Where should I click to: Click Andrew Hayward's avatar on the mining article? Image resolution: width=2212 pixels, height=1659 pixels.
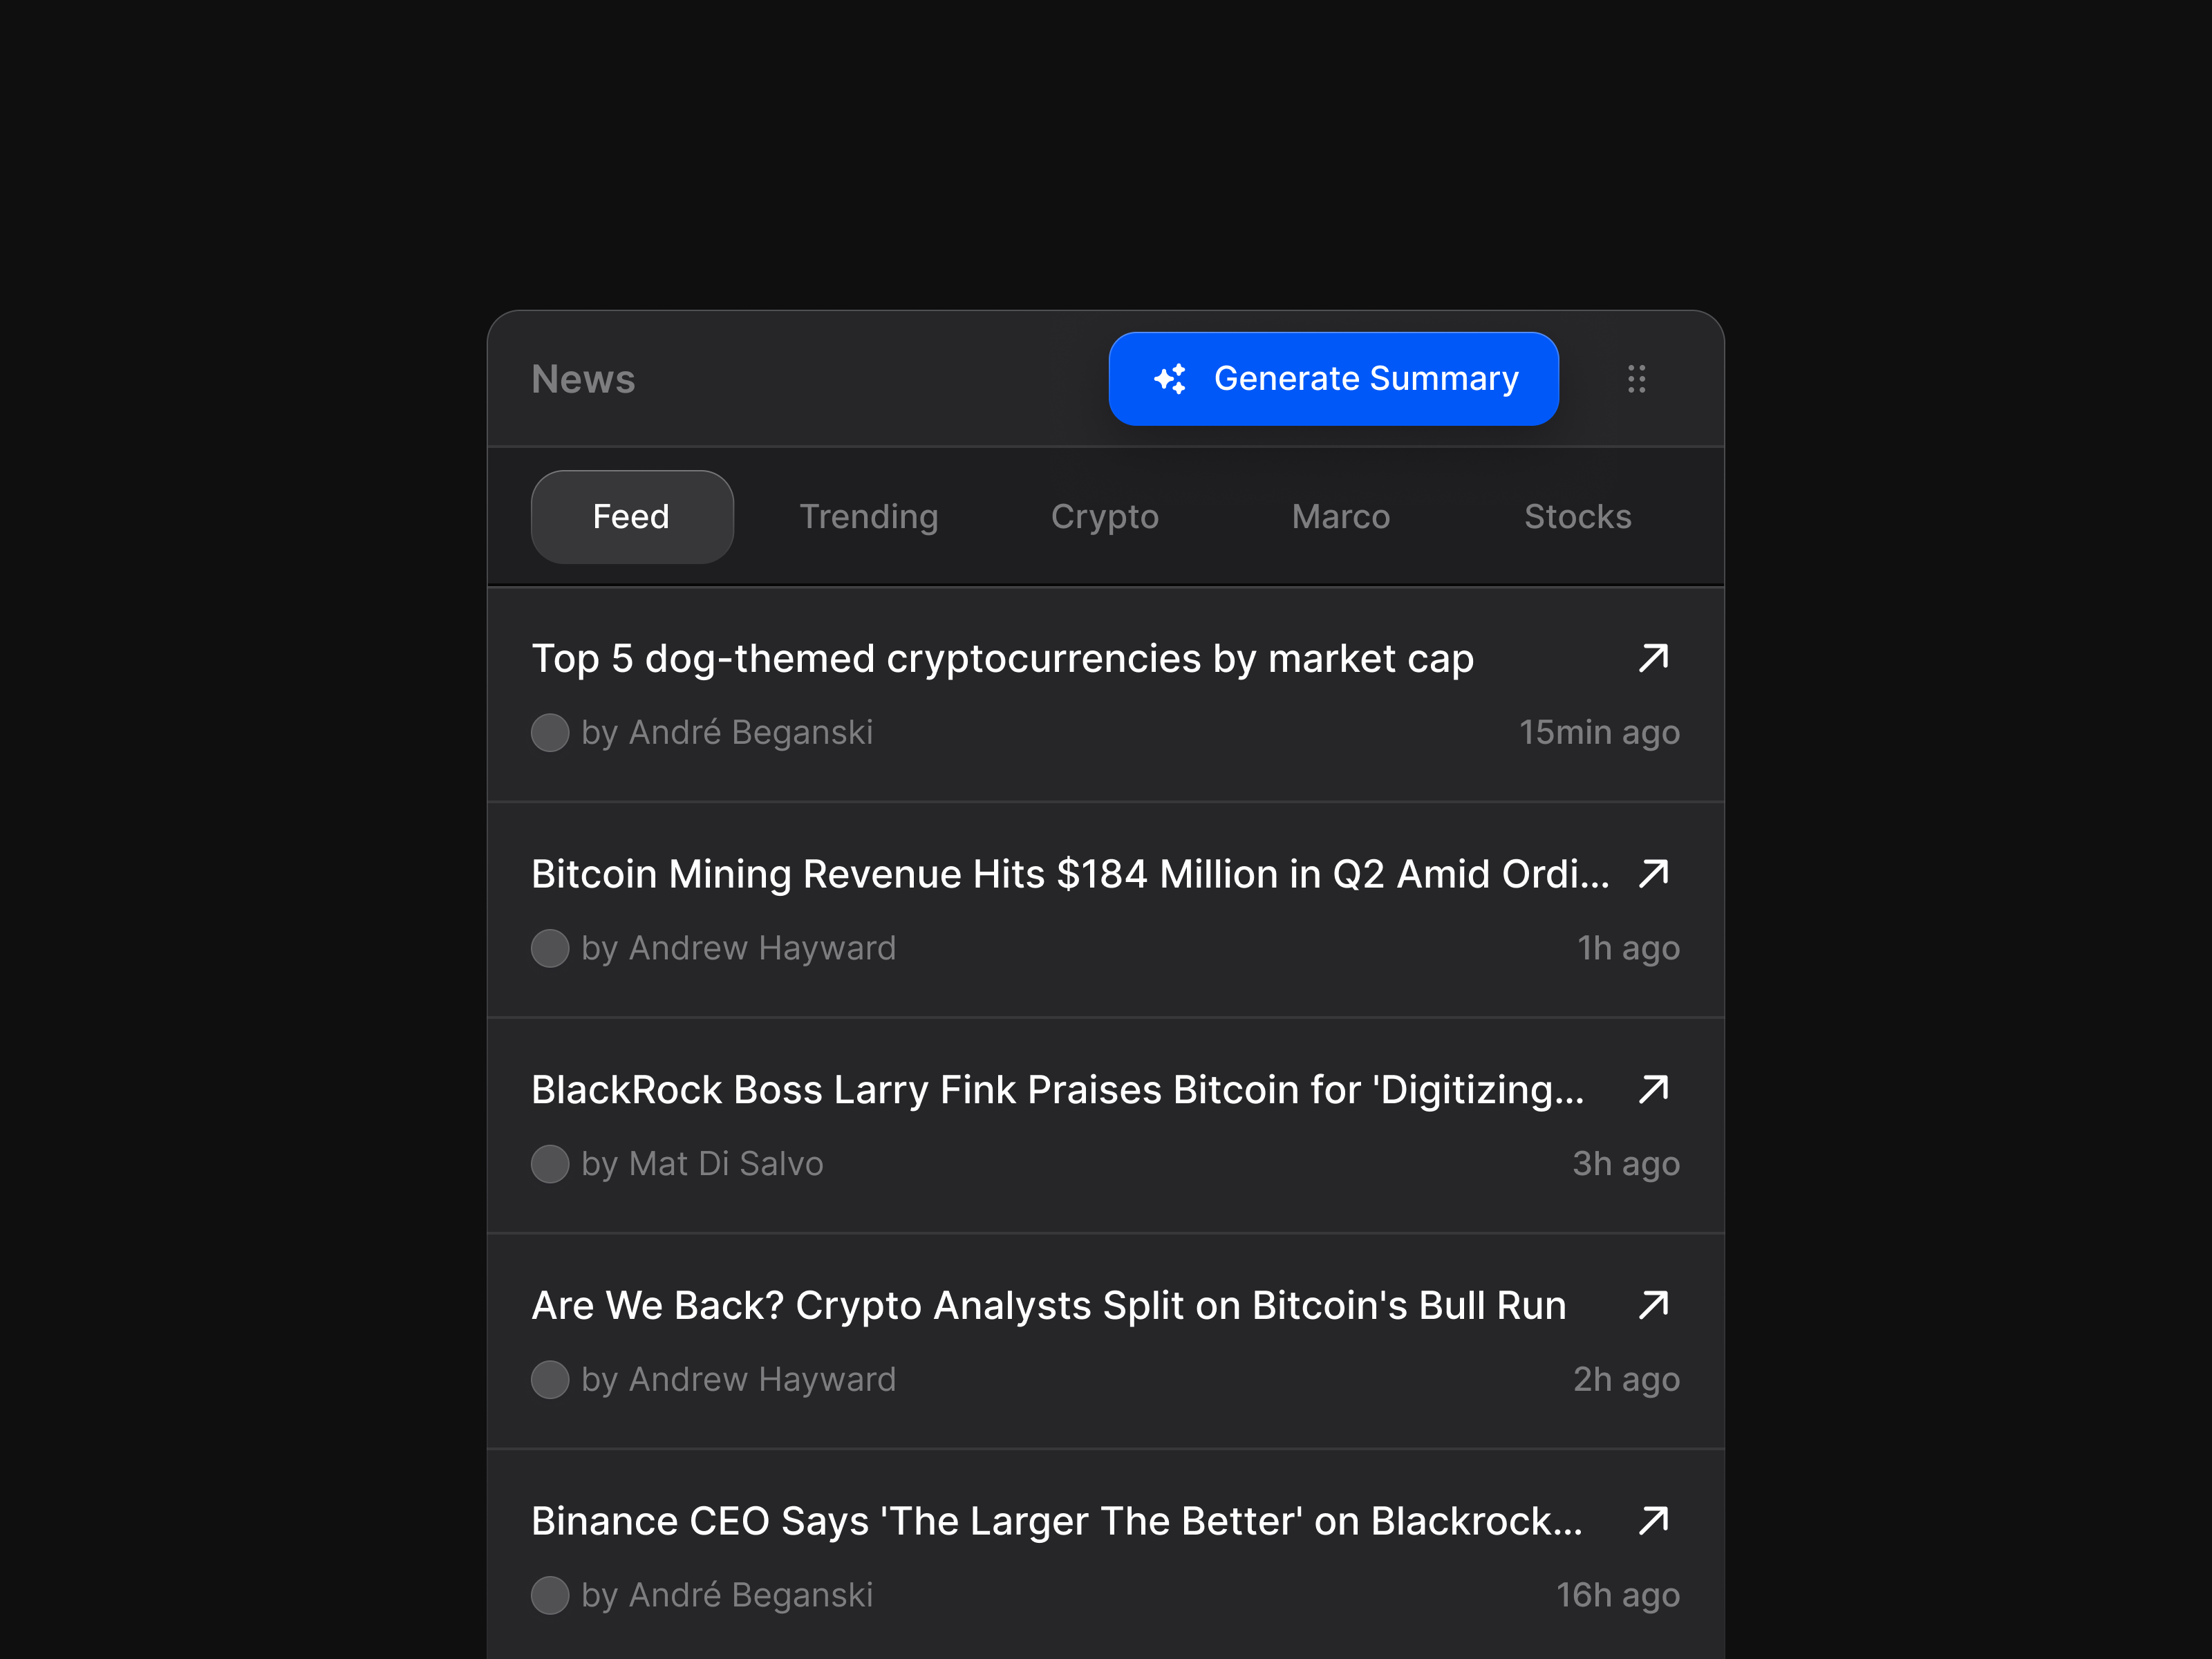pyautogui.click(x=550, y=948)
